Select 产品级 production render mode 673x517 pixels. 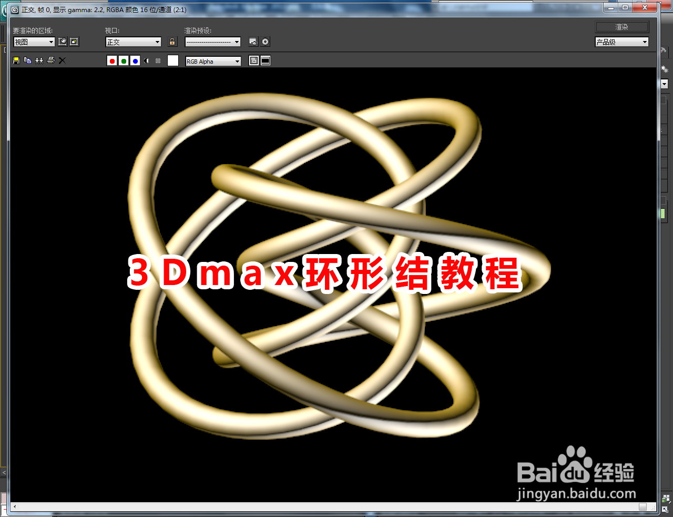point(622,42)
